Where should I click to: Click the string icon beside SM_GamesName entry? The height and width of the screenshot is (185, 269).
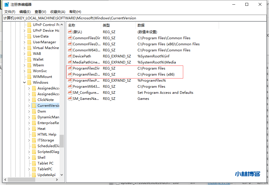(x=70, y=99)
